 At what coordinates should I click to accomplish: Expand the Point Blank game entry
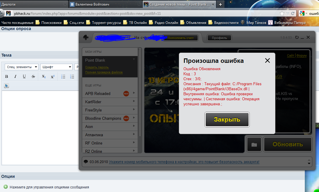coord(134,59)
